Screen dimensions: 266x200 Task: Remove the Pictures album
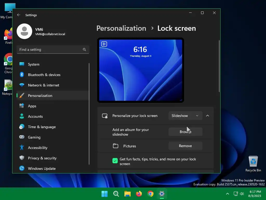pos(185,146)
